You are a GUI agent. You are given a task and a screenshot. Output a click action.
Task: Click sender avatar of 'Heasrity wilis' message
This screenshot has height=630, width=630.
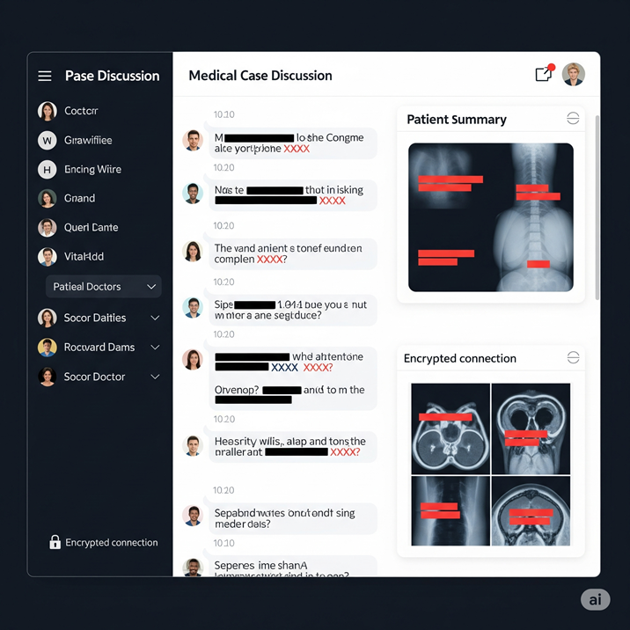point(193,445)
